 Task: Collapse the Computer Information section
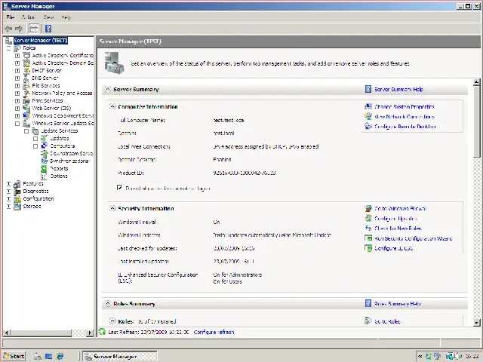point(112,106)
